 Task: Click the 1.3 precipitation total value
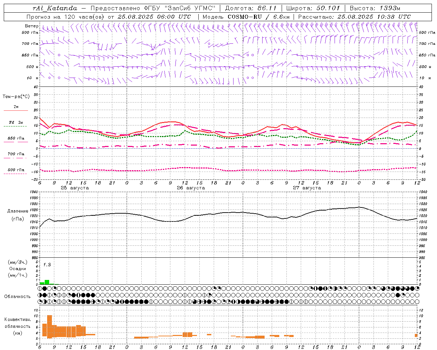(x=47, y=265)
